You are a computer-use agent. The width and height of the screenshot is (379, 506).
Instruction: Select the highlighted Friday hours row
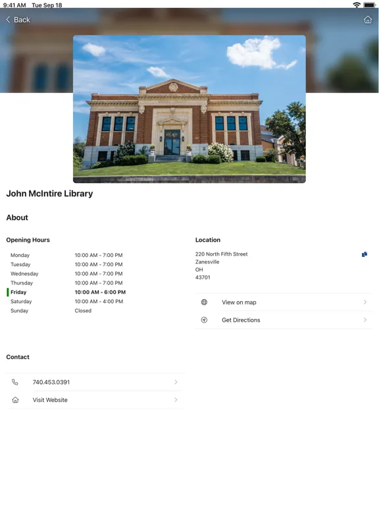(66, 292)
